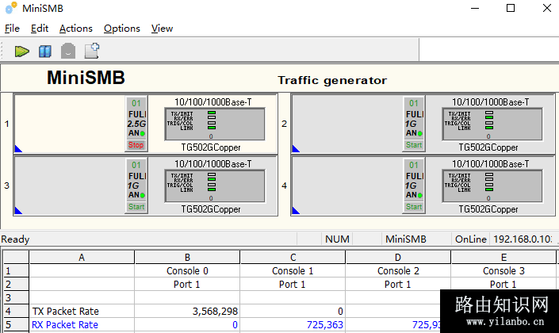Click the LED status panel on card 3
Screen dimensions: 559x333
215,186
